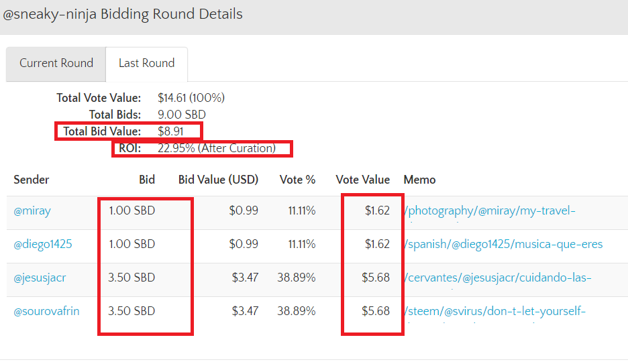Click the ROI 22.95% (After Curation) text
The image size is (628, 362).
(x=216, y=148)
